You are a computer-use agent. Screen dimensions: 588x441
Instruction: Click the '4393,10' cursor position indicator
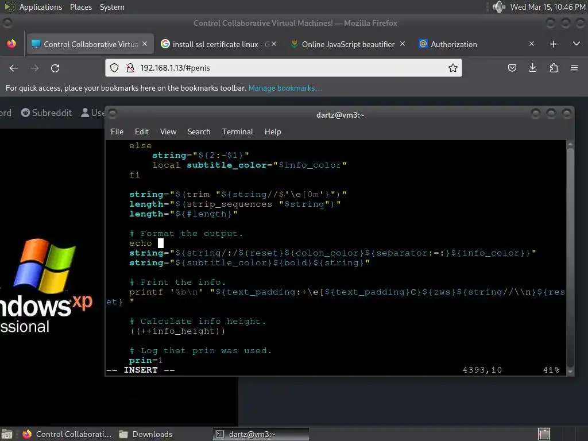pyautogui.click(x=482, y=370)
